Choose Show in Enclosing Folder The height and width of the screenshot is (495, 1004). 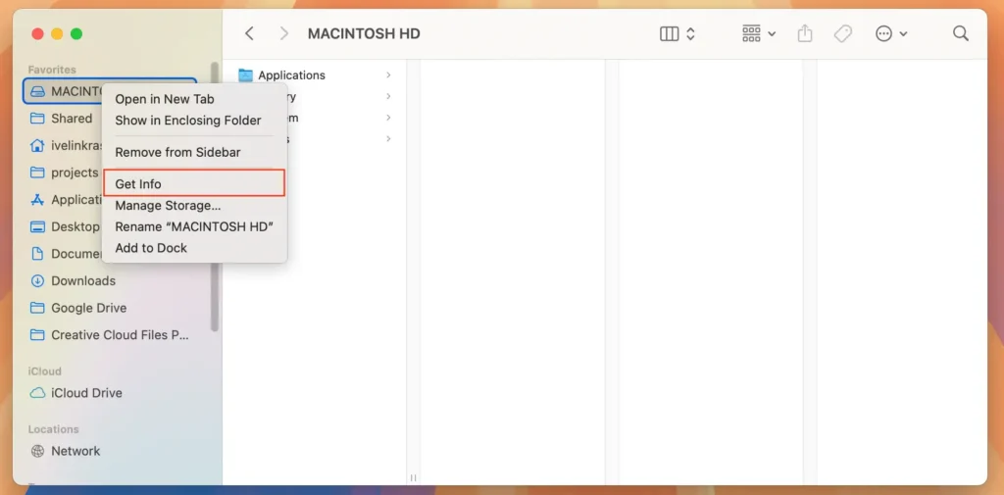click(188, 121)
